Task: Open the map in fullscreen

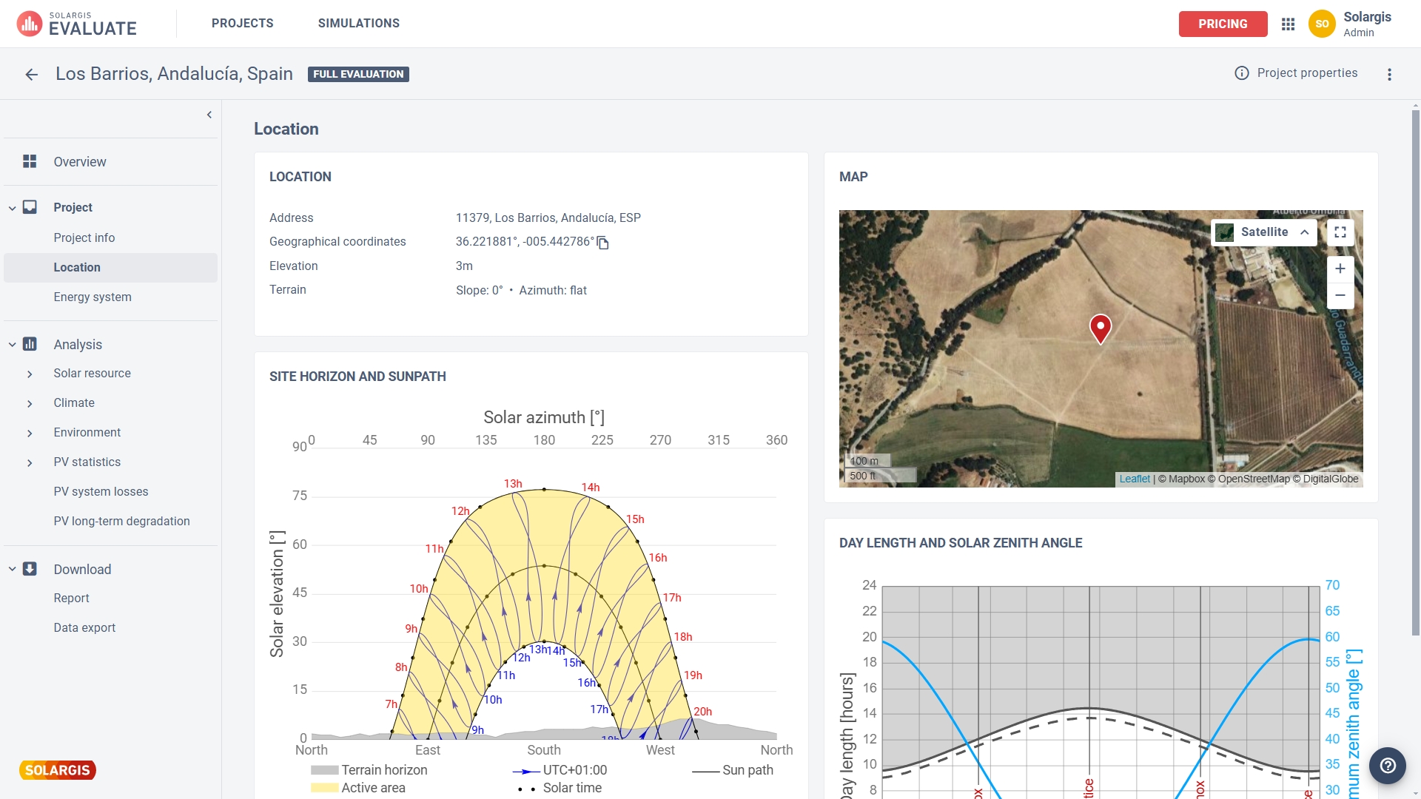Action: point(1340,232)
